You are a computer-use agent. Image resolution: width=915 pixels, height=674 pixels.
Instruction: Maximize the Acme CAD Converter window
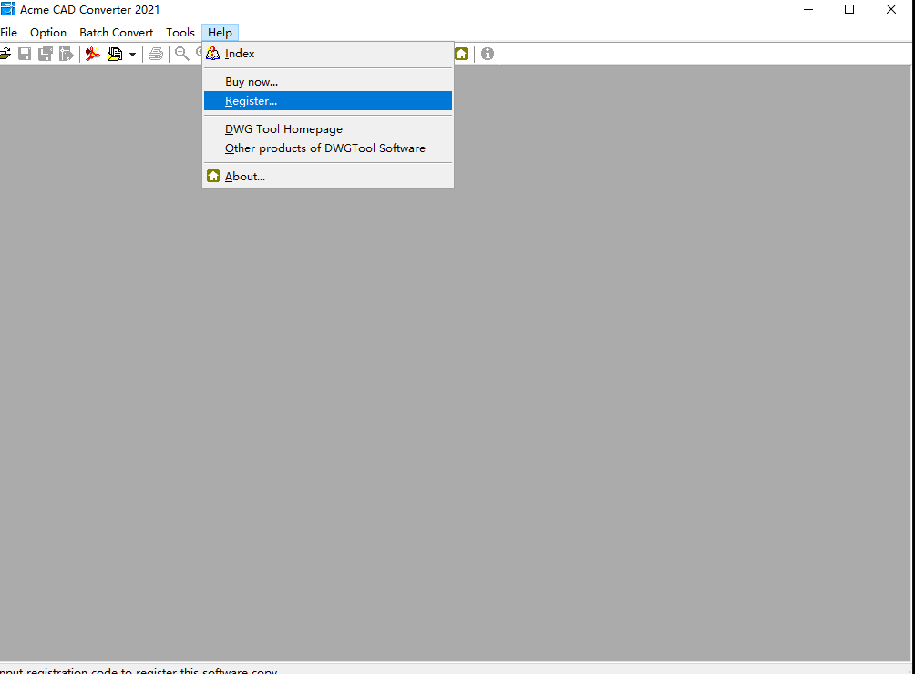[x=849, y=9]
